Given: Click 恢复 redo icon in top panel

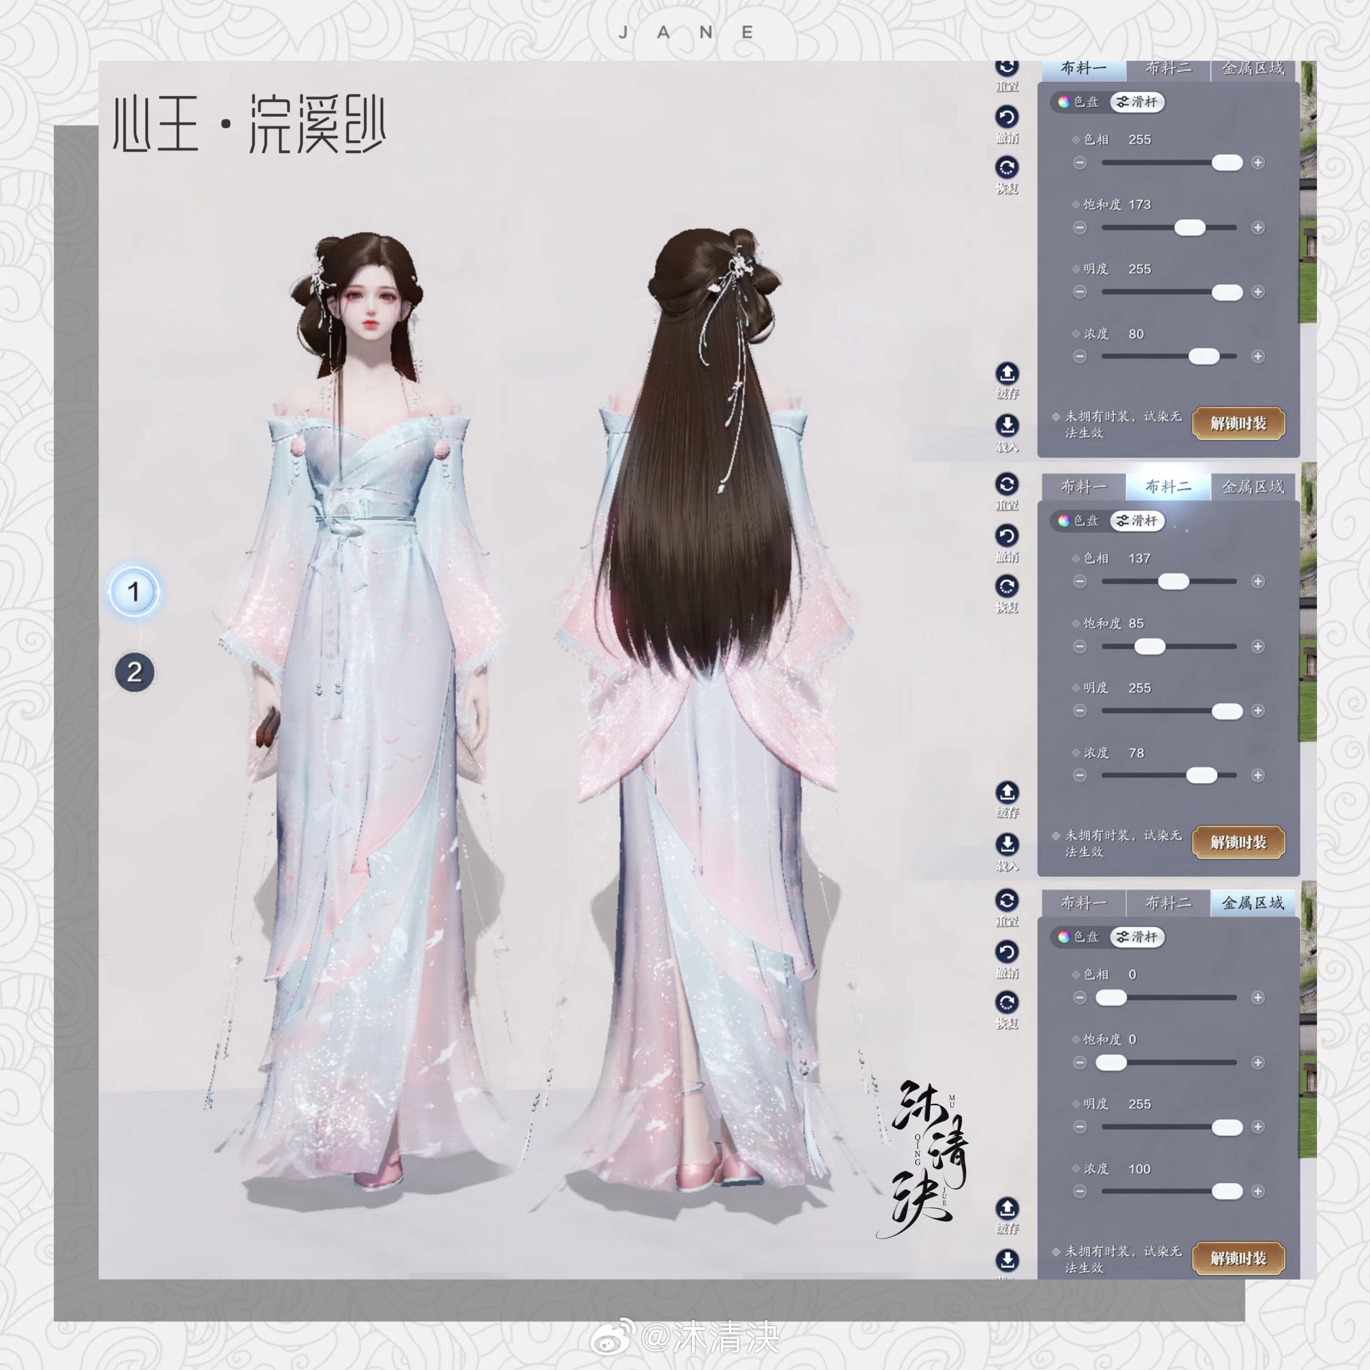Looking at the screenshot, I should click(1006, 168).
